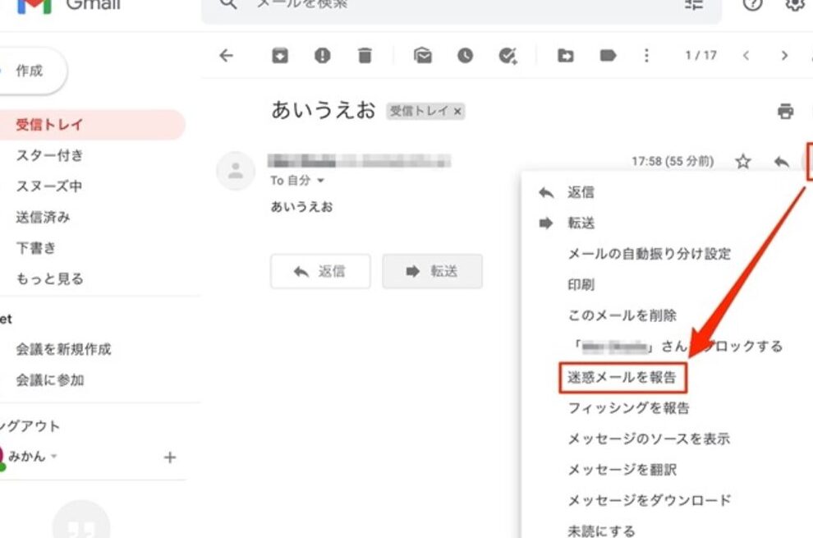
Task: Click plus icon next to みかん
Action: [169, 458]
